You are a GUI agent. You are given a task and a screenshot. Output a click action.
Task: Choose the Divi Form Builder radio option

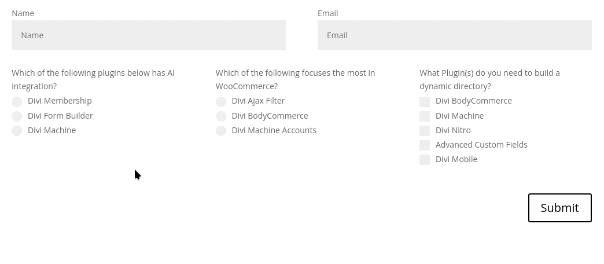coord(17,116)
